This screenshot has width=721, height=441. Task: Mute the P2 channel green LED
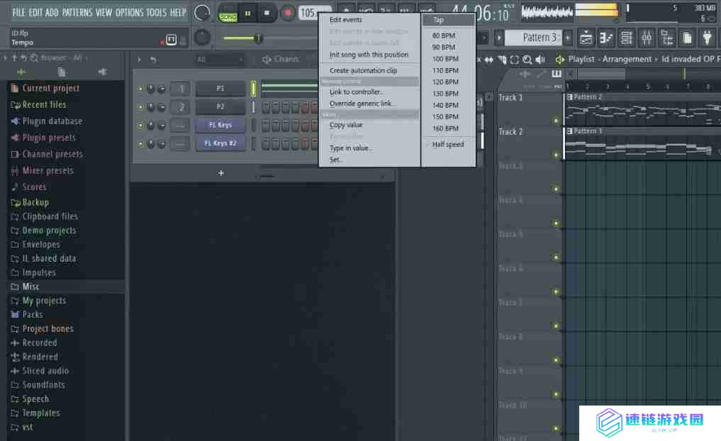click(140, 107)
